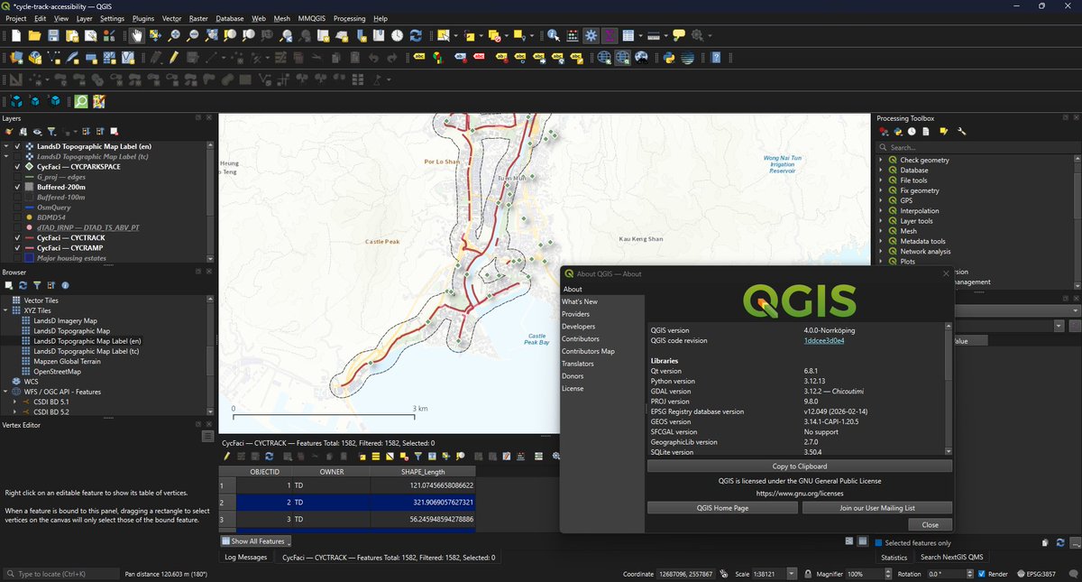Show statistical summary sigma icon
Viewport: 1082px width, 582px height.
coord(610,36)
